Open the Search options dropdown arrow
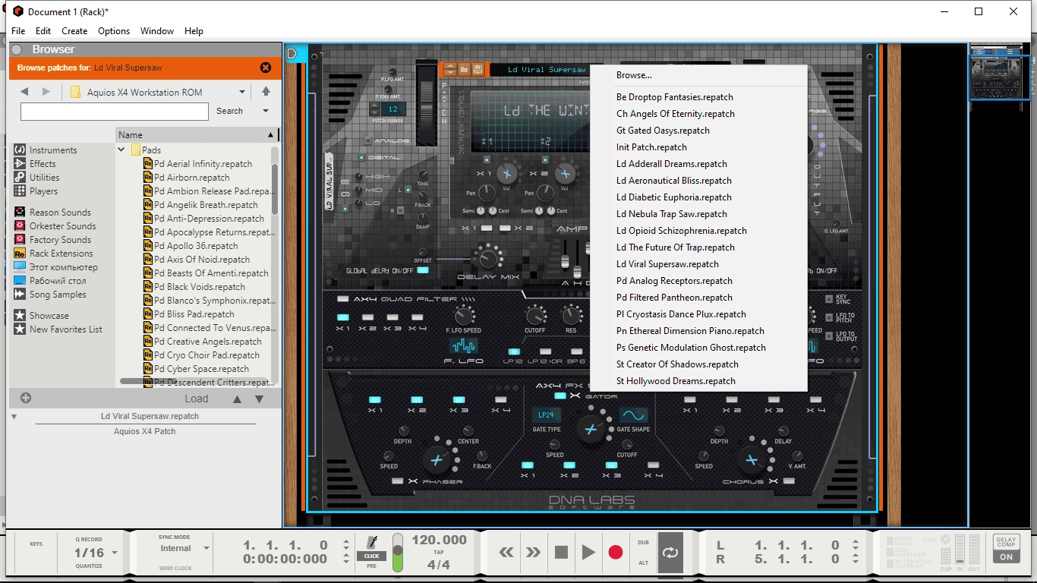 (266, 111)
